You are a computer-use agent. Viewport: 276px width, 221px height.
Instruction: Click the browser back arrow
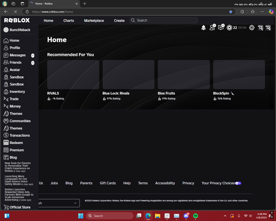[x=6, y=12]
